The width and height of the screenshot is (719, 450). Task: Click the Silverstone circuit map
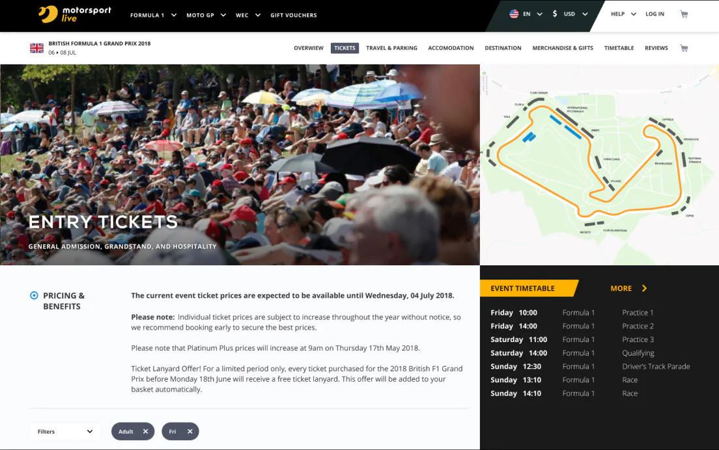pos(599,165)
